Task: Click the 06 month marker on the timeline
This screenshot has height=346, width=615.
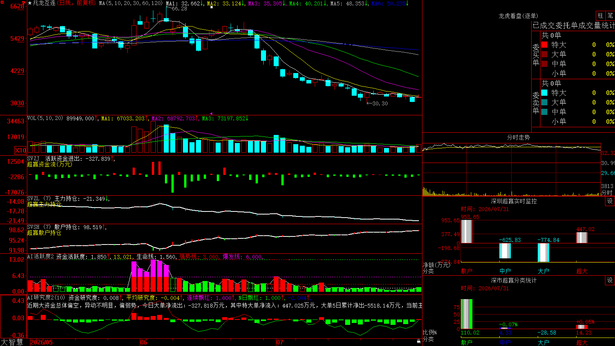Action: (x=144, y=342)
